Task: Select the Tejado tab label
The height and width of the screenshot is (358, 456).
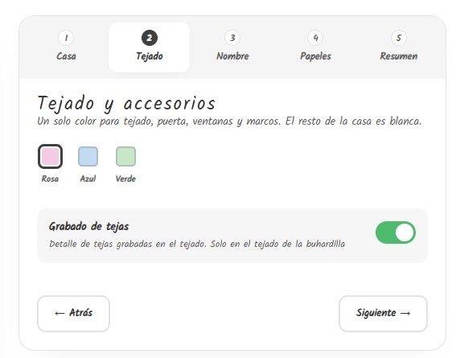Action: pyautogui.click(x=150, y=56)
